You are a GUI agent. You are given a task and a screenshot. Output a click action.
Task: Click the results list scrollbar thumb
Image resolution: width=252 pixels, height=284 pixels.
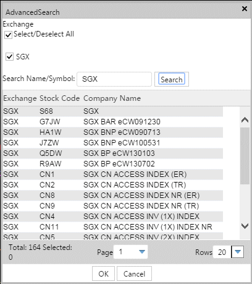click(245, 156)
